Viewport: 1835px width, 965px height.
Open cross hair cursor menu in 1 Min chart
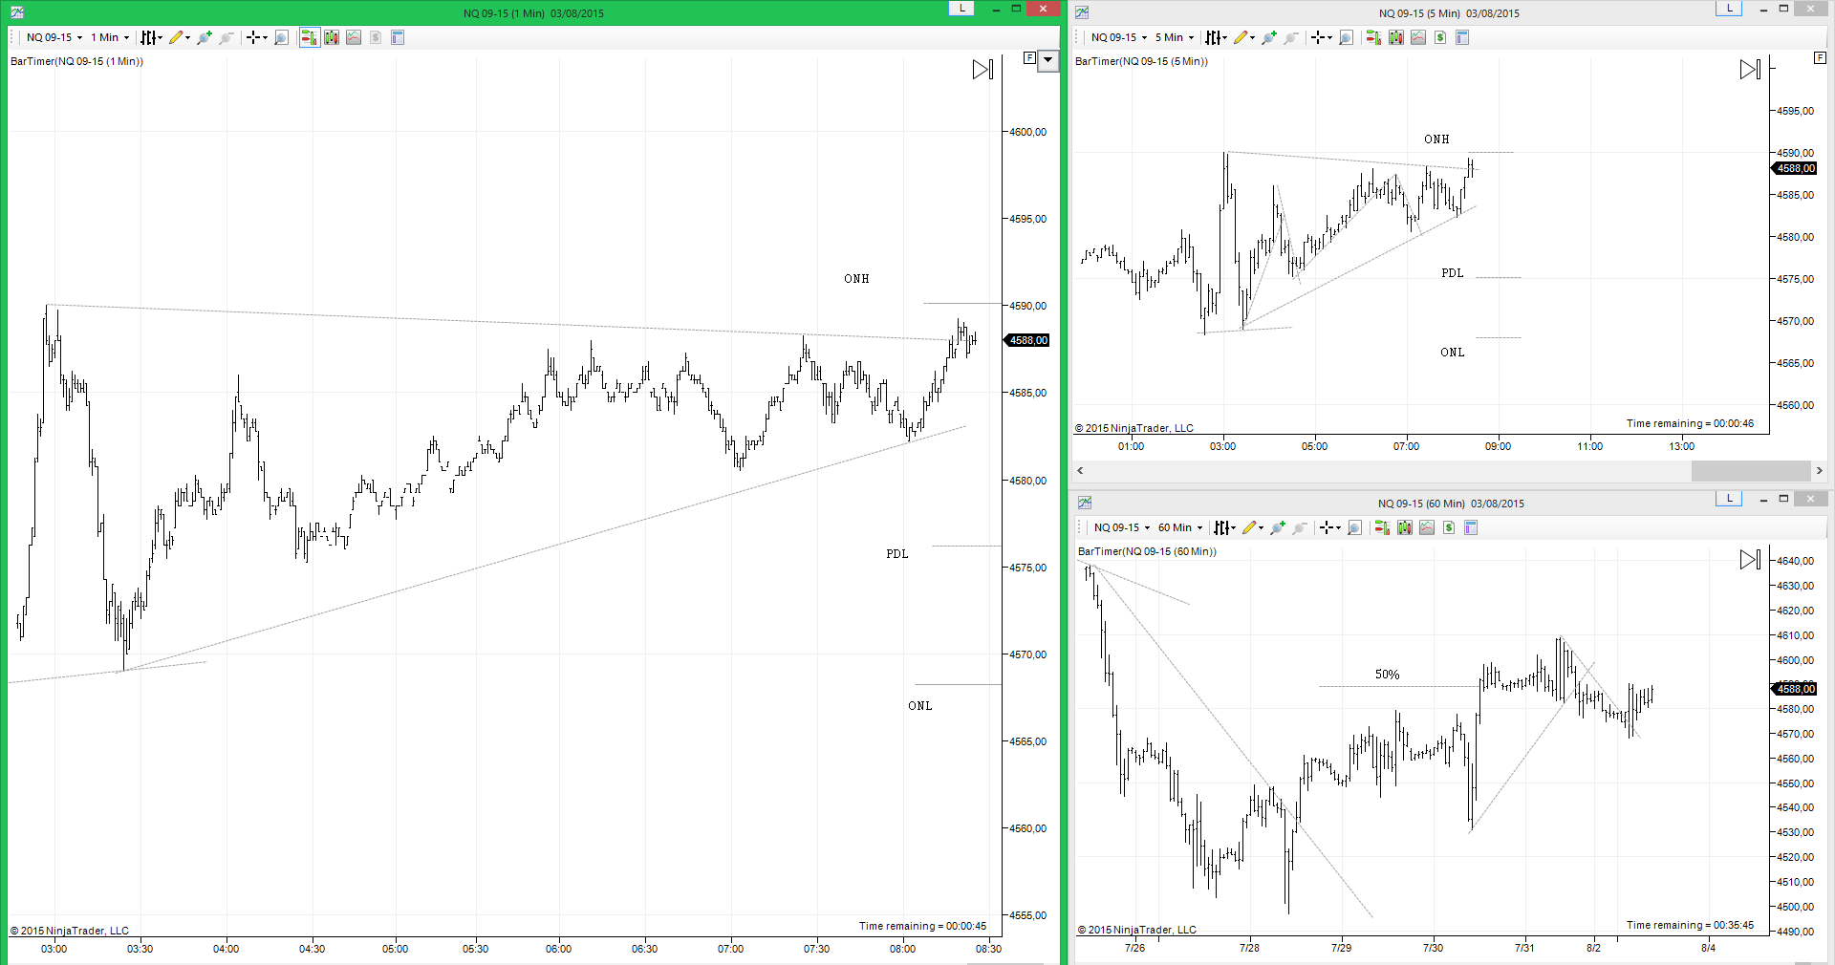[257, 37]
